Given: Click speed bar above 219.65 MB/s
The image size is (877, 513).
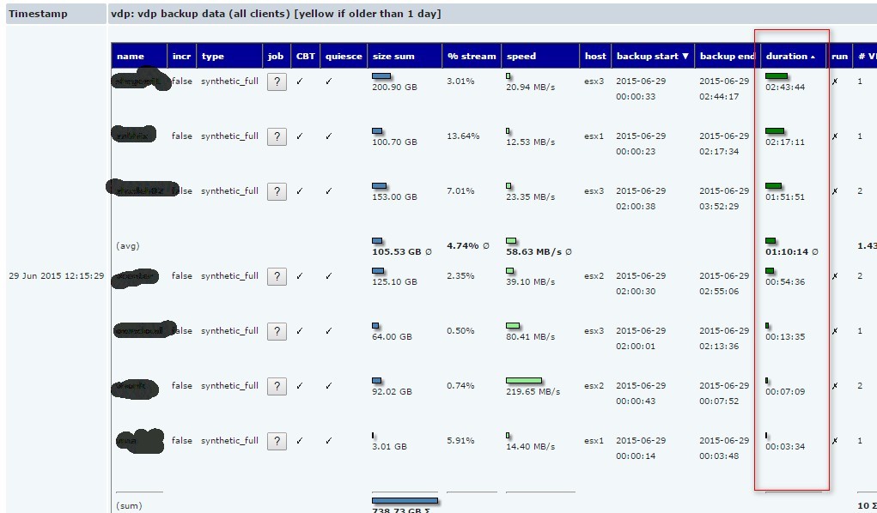Looking at the screenshot, I should (524, 381).
